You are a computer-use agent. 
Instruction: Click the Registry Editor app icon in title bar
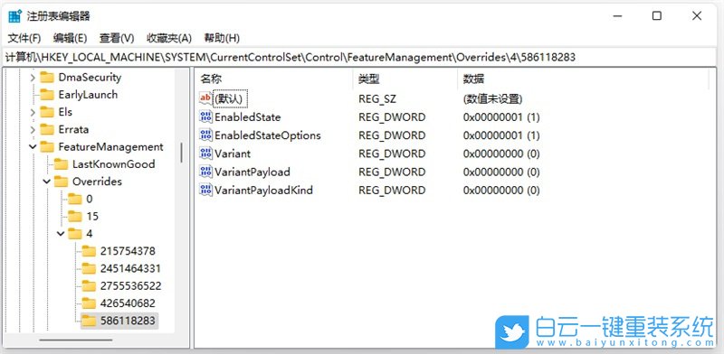14,16
